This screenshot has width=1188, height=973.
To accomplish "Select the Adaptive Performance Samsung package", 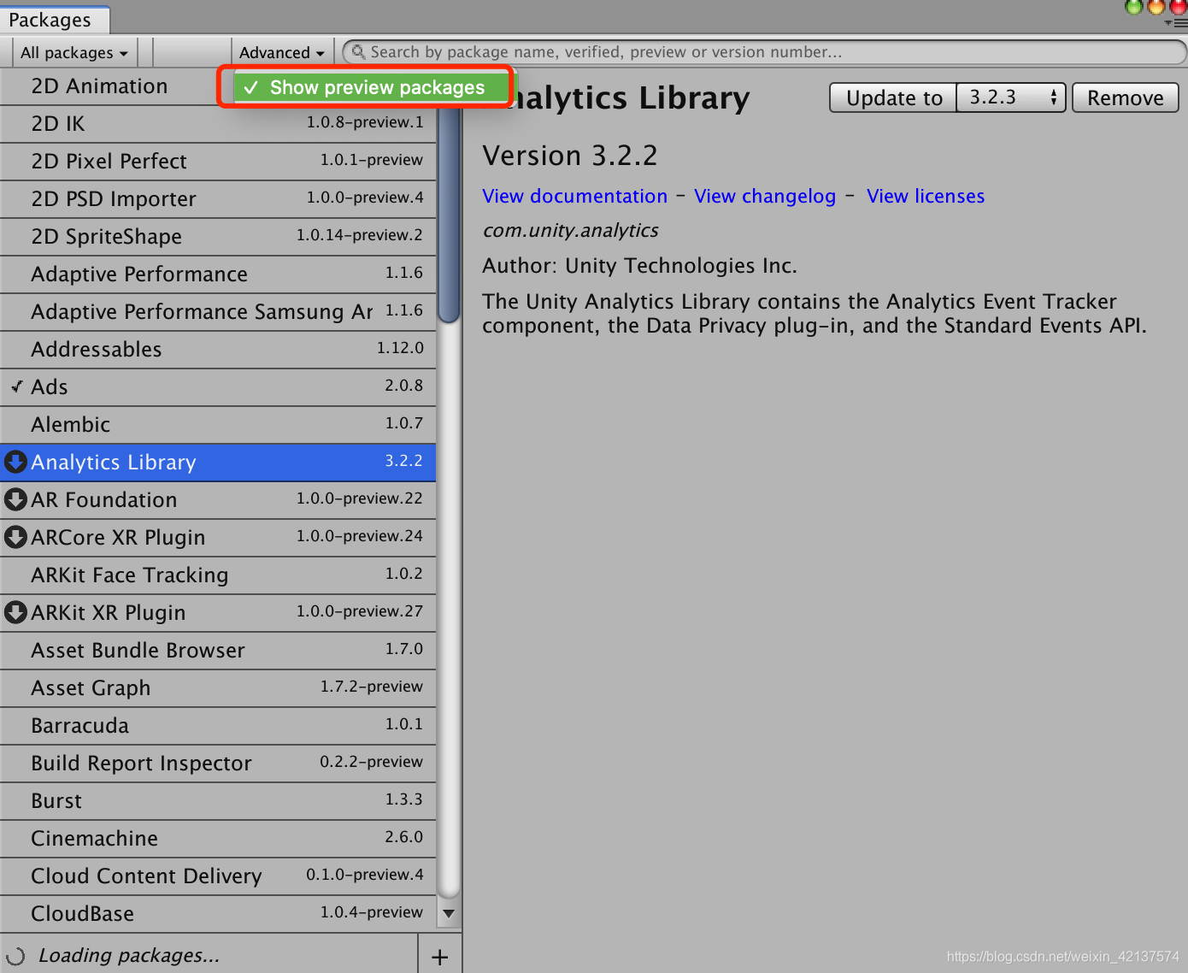I will click(218, 312).
